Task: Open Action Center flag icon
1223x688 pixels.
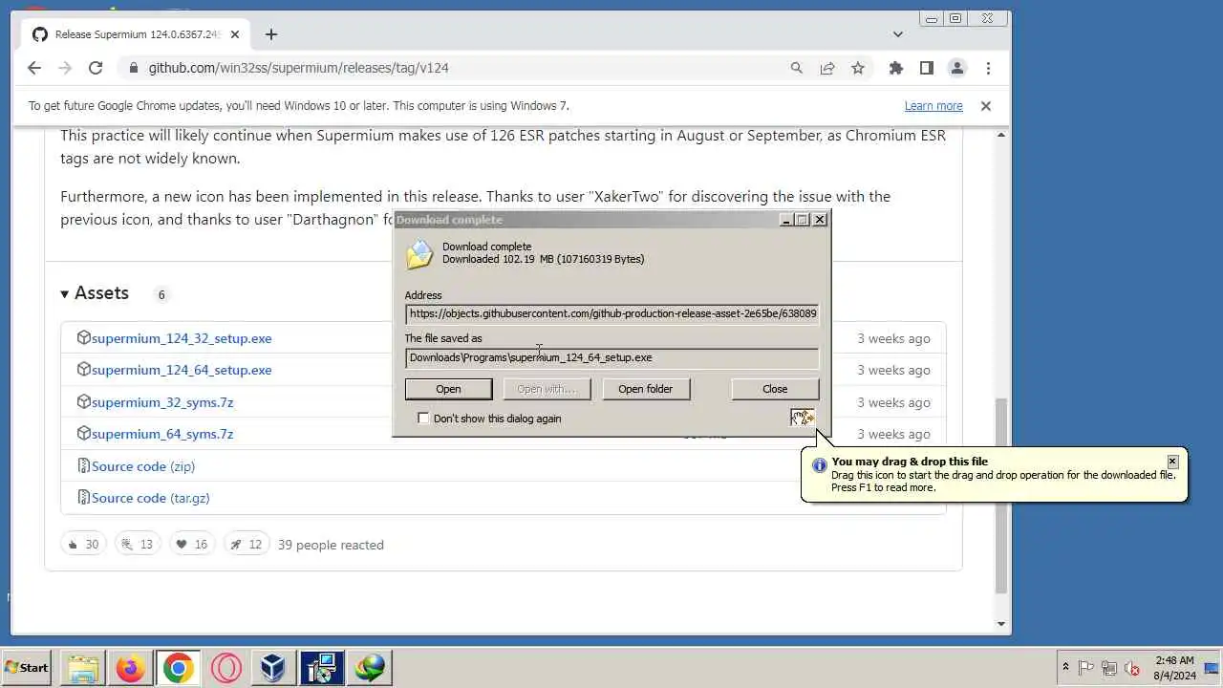Action: click(1086, 668)
